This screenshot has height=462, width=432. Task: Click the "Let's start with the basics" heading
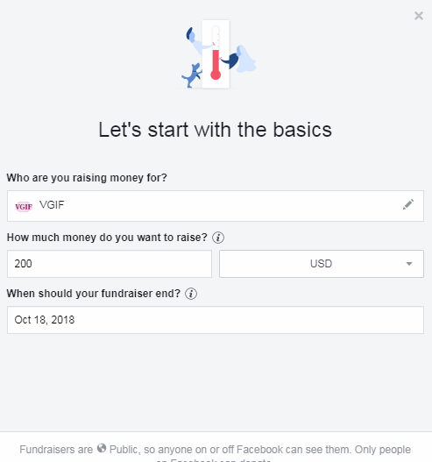[216, 130]
